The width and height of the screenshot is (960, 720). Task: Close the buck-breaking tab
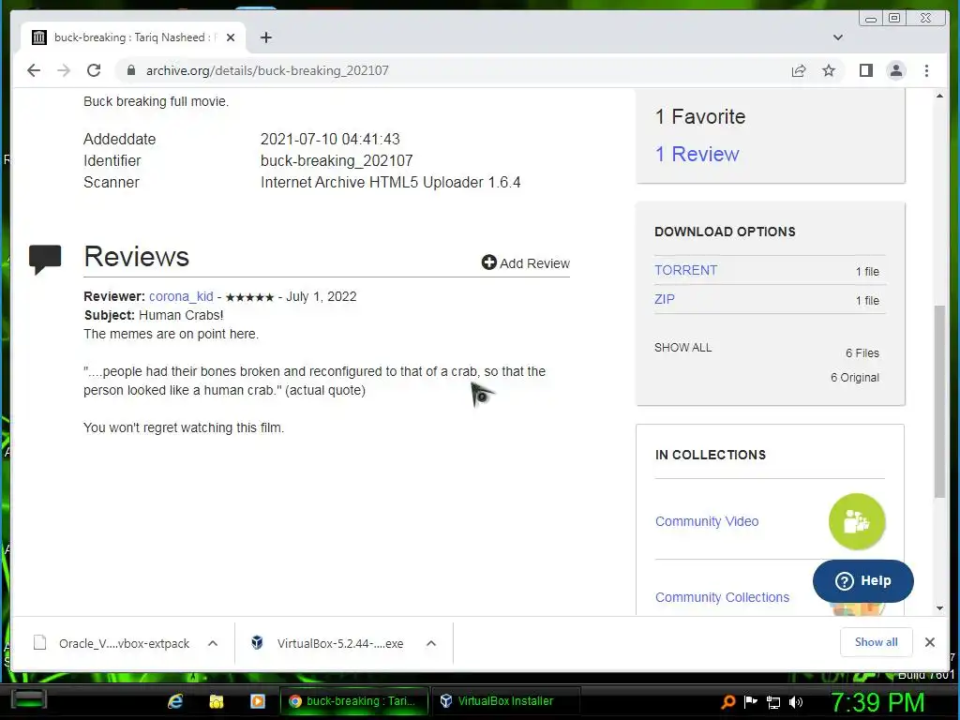pos(231,37)
